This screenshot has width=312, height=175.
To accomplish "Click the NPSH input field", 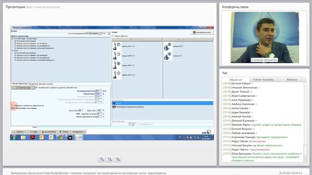I will [x=99, y=114].
